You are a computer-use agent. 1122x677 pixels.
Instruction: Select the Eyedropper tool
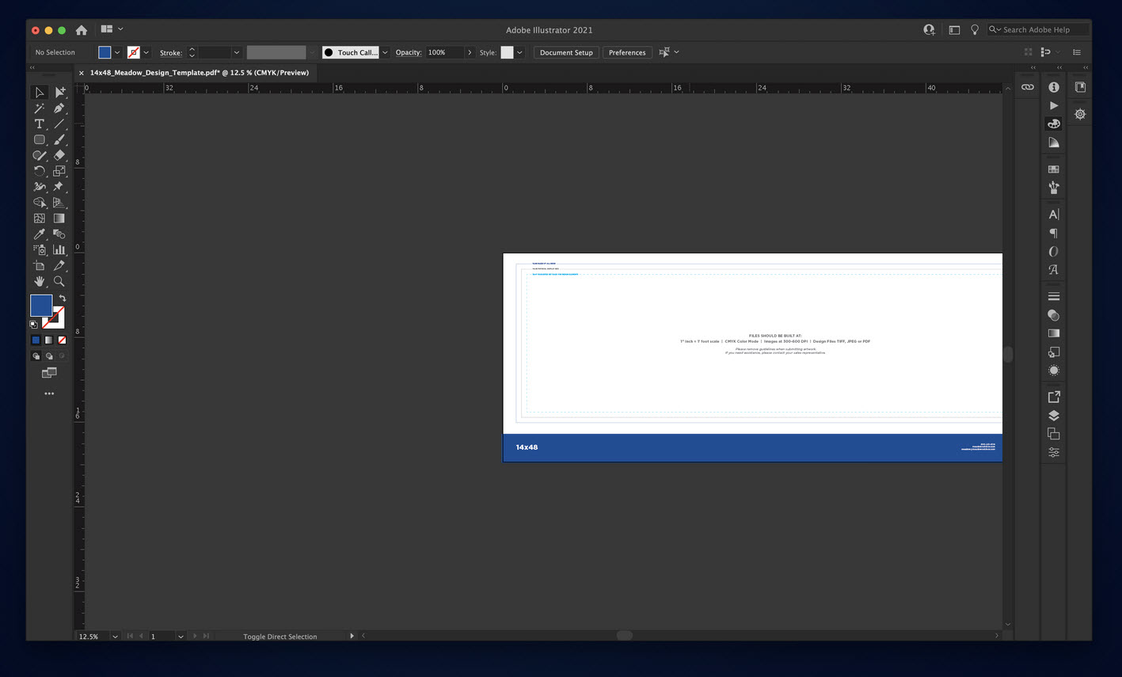point(39,234)
